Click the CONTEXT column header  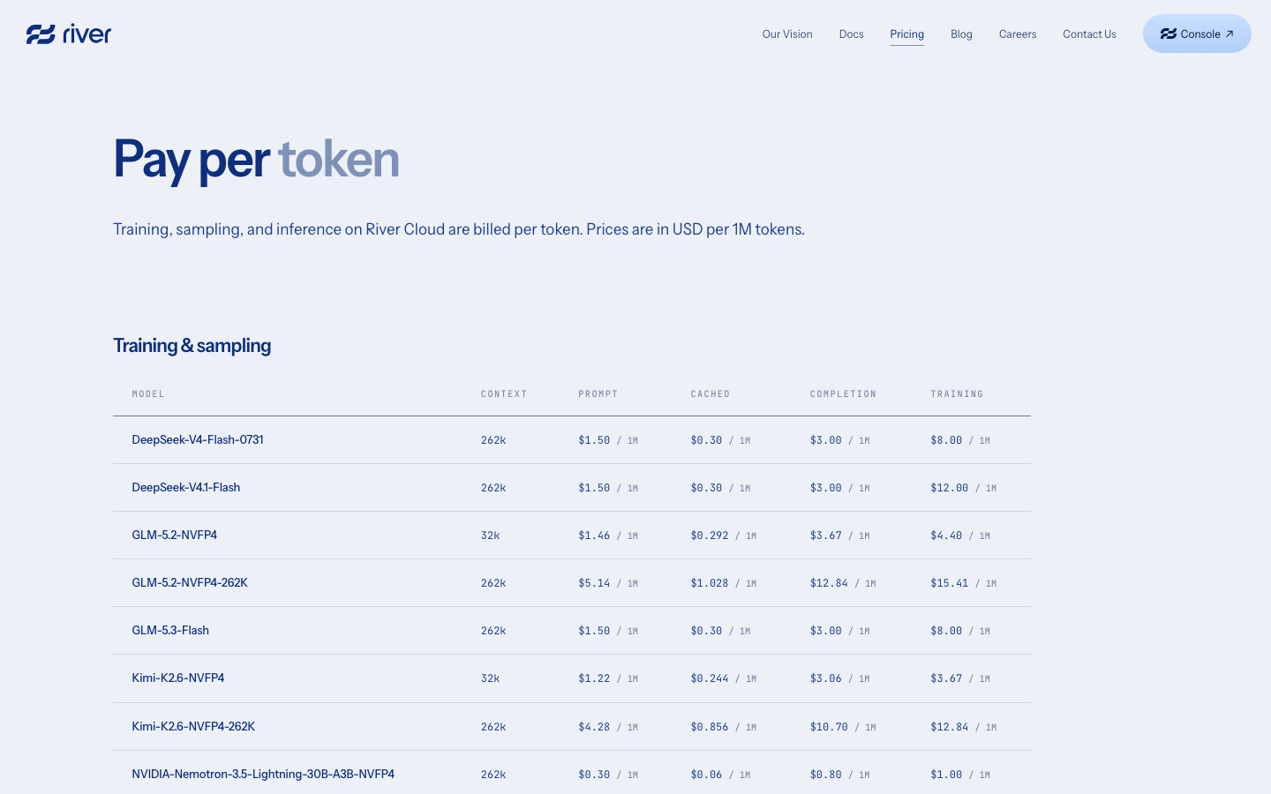tap(504, 393)
